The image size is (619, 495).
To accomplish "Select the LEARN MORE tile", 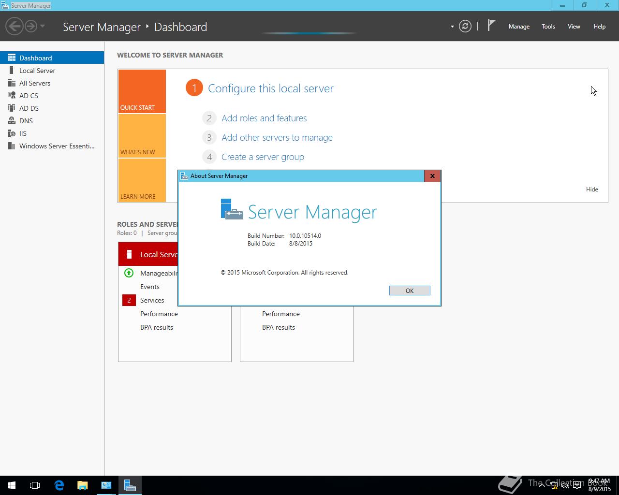I will coord(142,180).
